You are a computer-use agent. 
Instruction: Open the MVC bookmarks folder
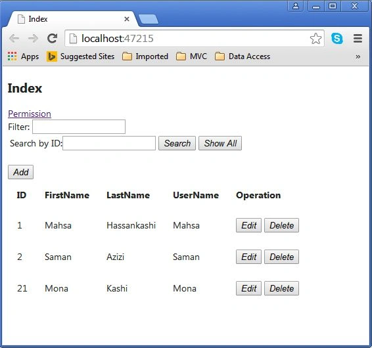click(x=191, y=56)
